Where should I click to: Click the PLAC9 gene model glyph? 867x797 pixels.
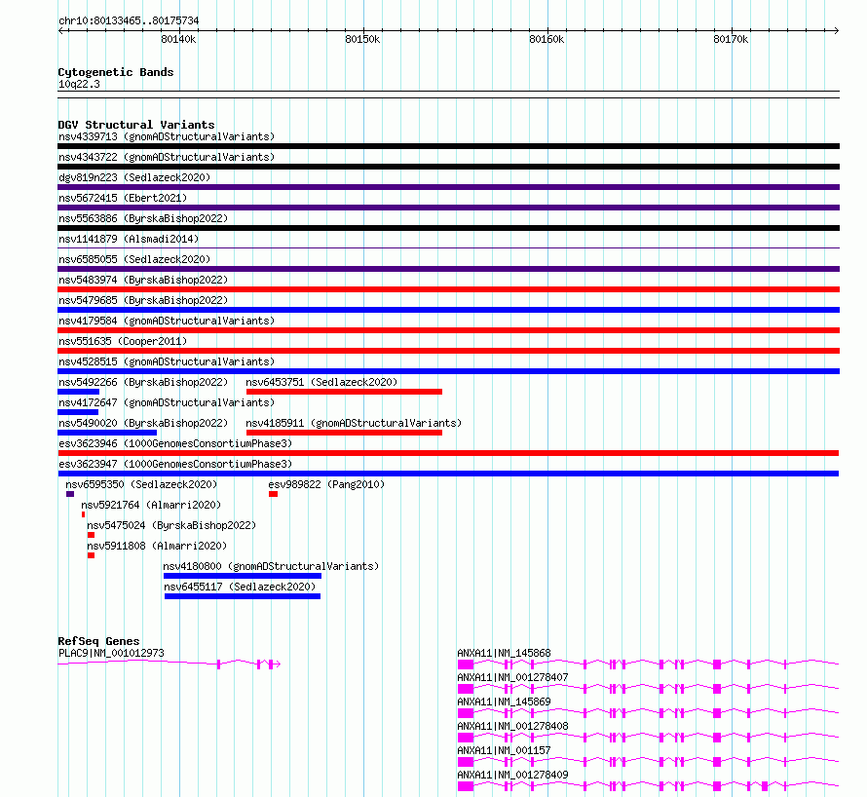click(x=170, y=664)
